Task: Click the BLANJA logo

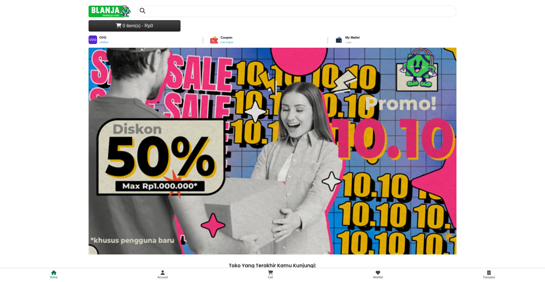Action: (x=110, y=11)
